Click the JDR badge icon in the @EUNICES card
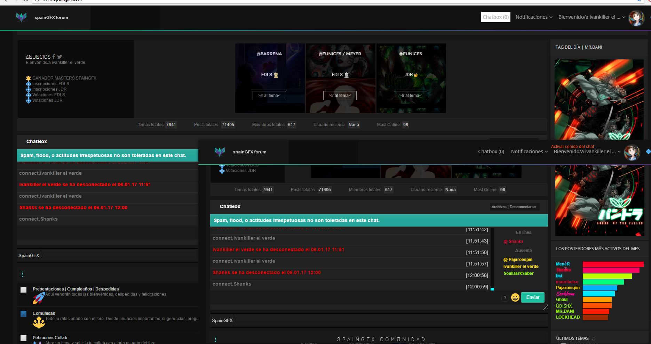This screenshot has height=344, width=651. (x=416, y=75)
